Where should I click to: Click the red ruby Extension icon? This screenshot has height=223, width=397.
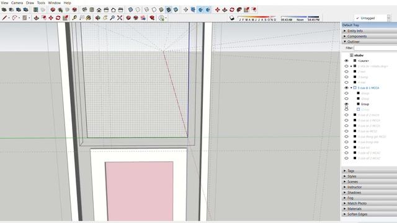tap(152, 18)
